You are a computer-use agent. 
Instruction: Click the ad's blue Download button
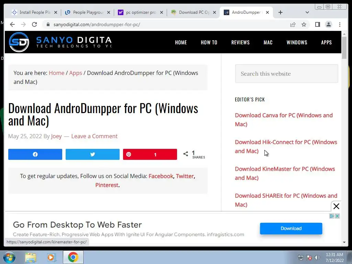tap(291, 229)
